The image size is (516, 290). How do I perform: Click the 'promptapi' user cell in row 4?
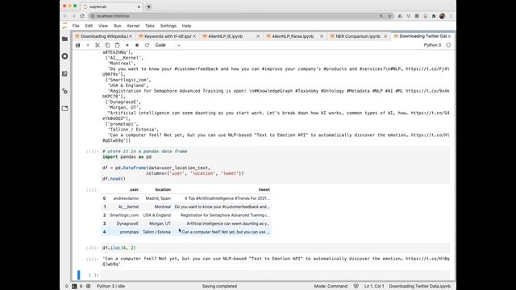pyautogui.click(x=129, y=232)
